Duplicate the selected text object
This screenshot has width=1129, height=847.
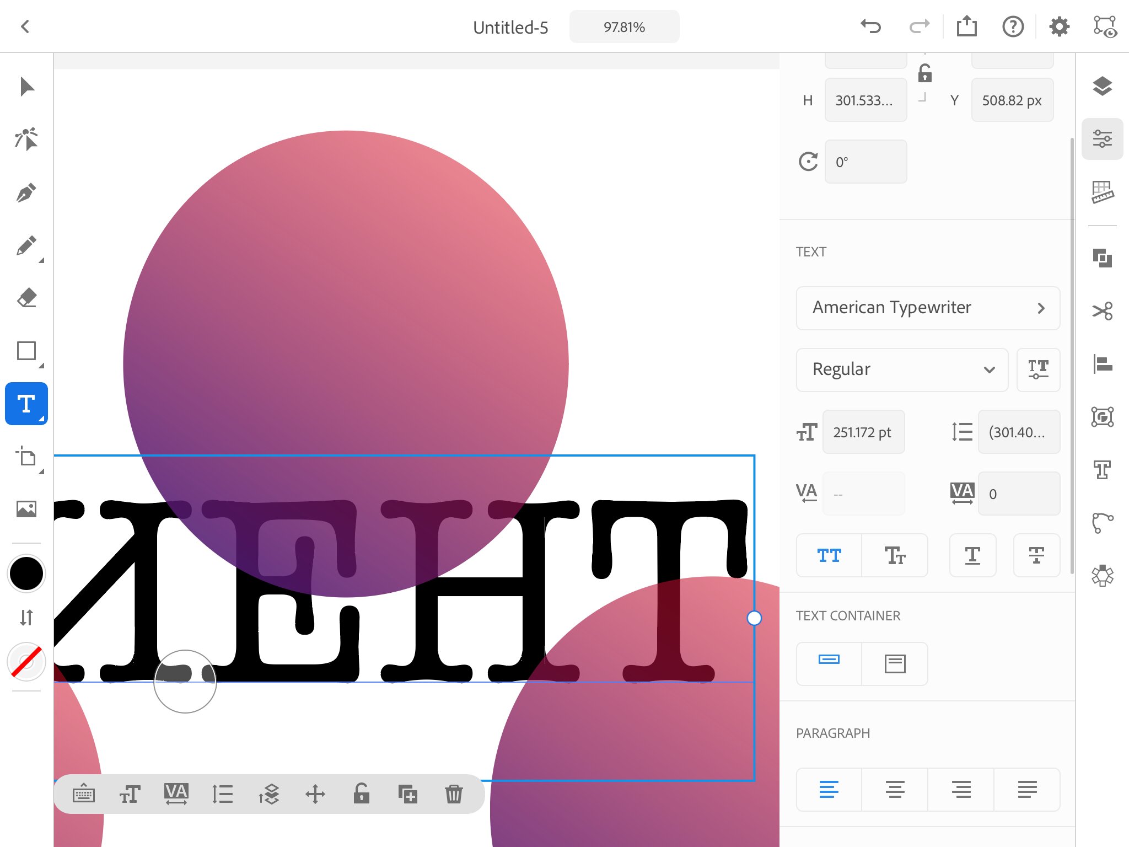[x=407, y=794]
